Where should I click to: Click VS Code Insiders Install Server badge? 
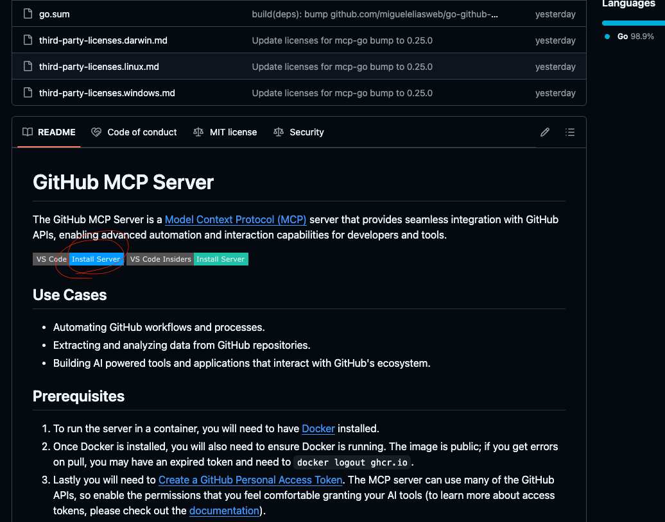click(x=187, y=259)
